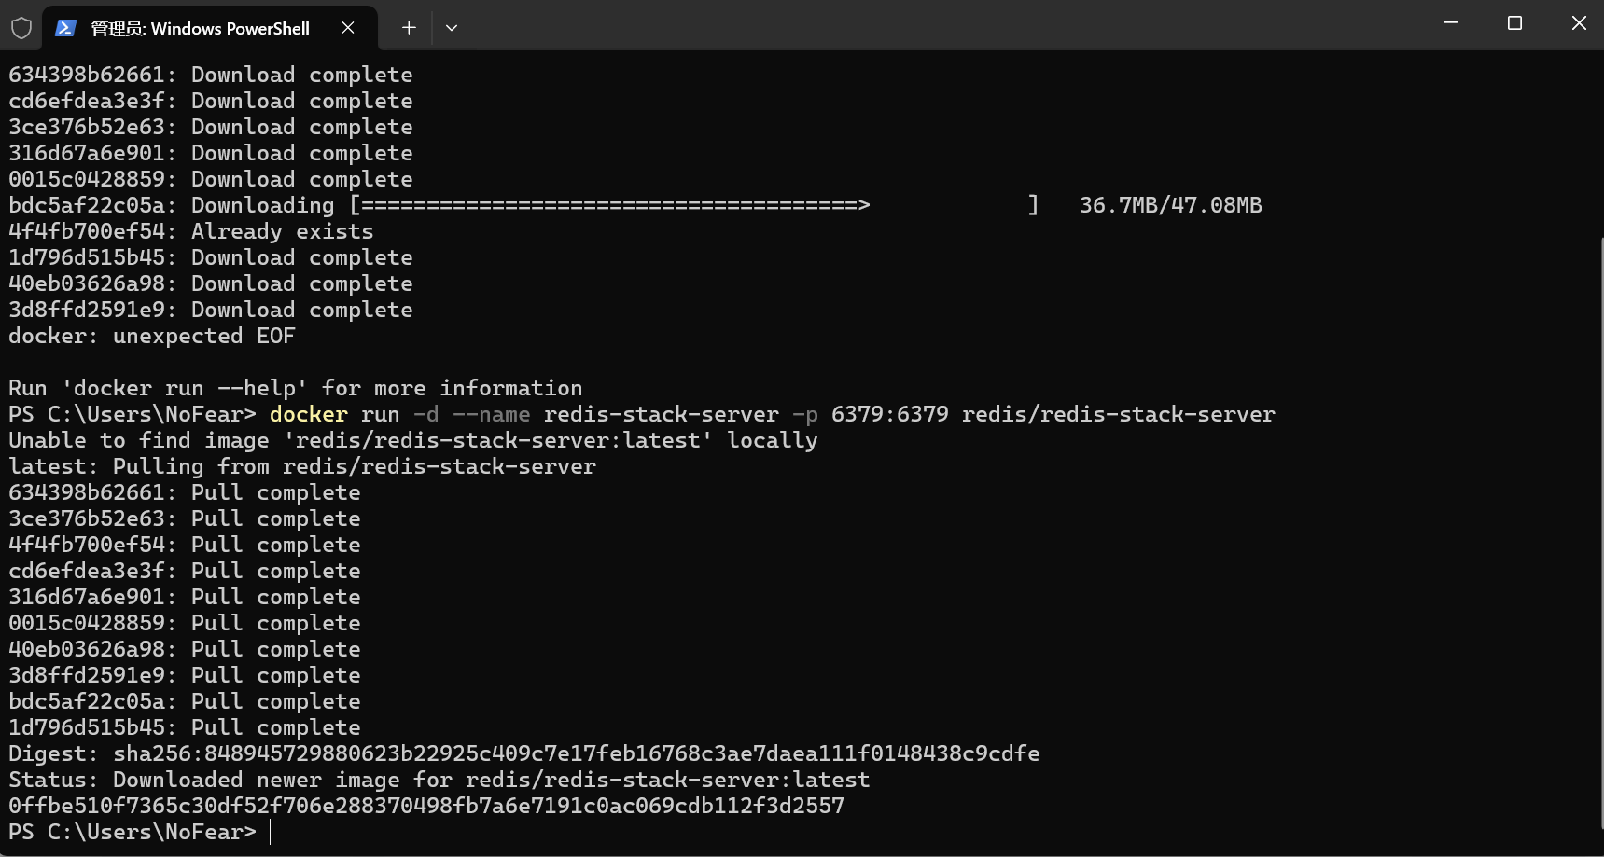The image size is (1604, 857).
Task: Open a new terminal tab with plus button
Action: click(x=408, y=27)
